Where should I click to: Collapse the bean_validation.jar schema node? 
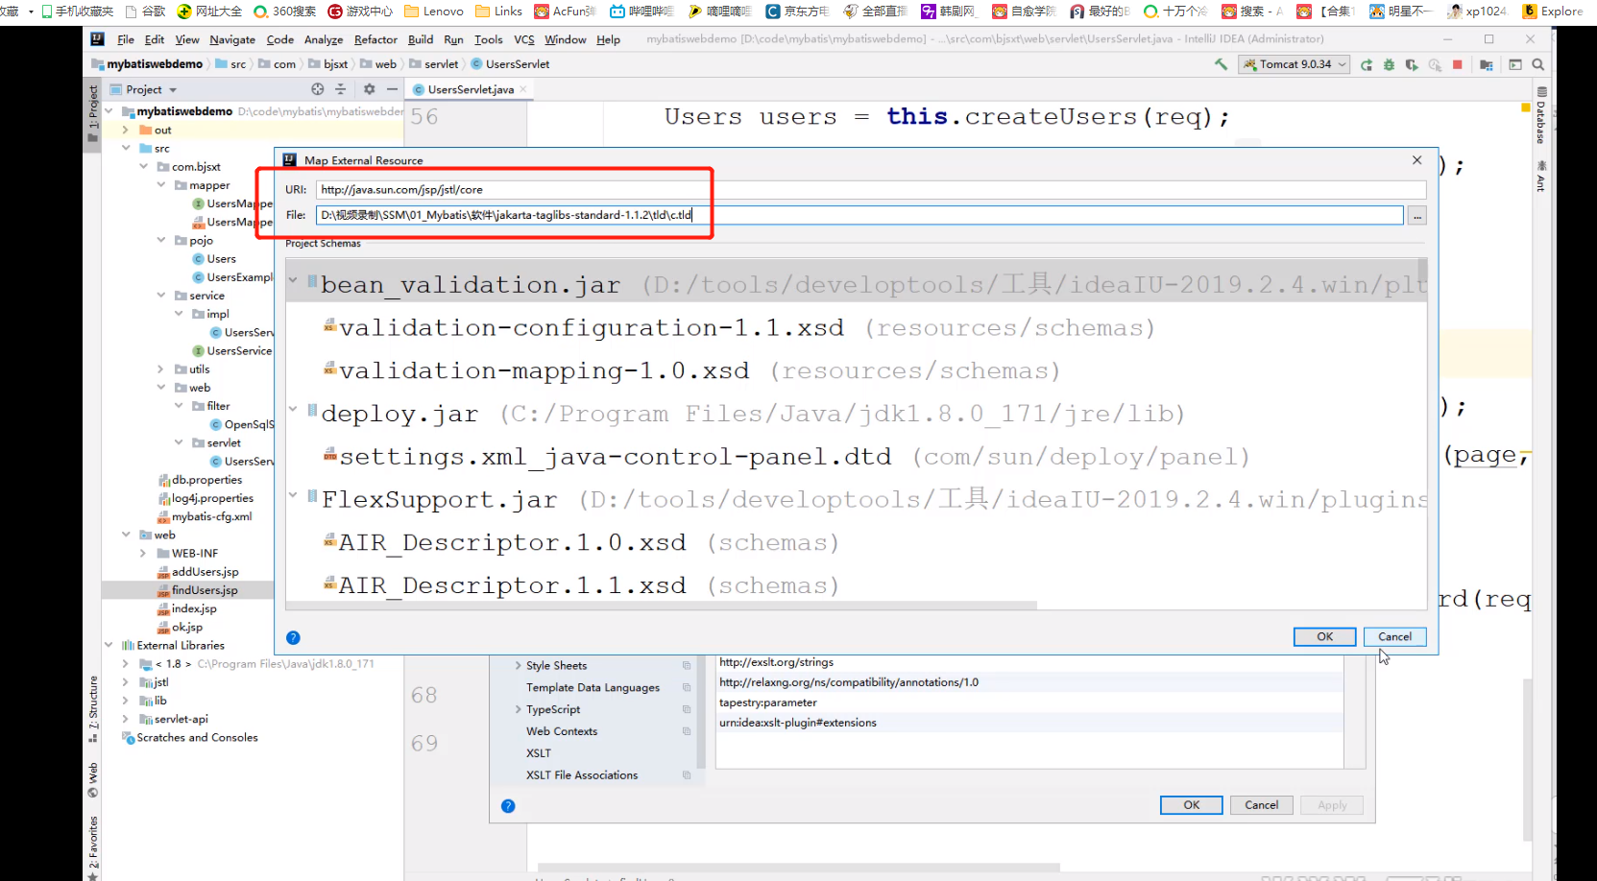(293, 281)
